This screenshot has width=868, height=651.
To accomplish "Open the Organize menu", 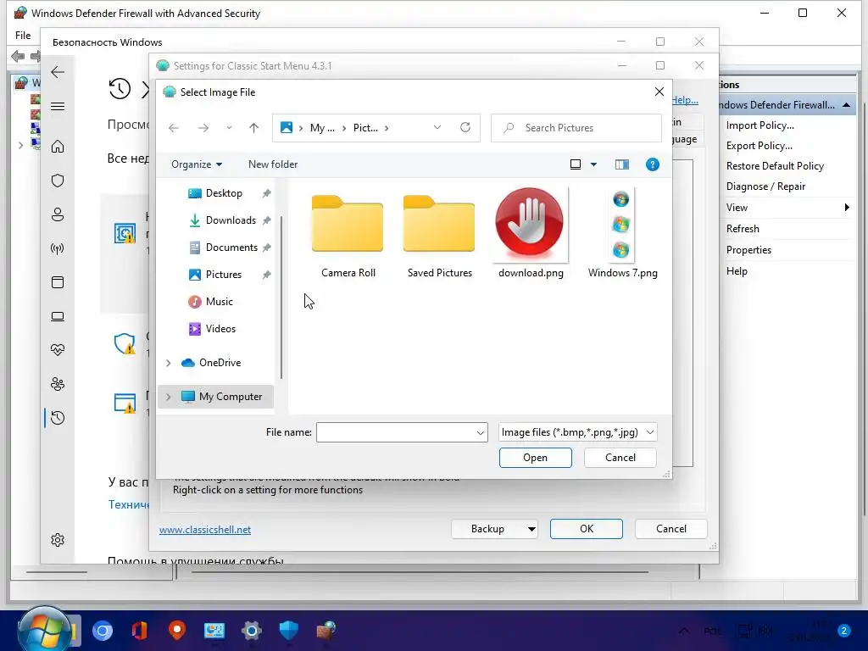I will point(197,164).
